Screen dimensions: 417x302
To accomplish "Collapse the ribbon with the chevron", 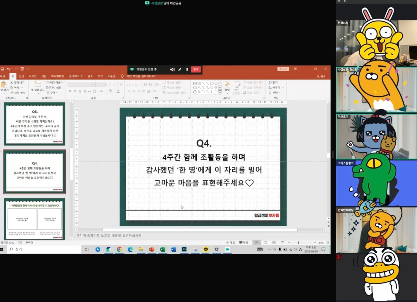I will [328, 98].
